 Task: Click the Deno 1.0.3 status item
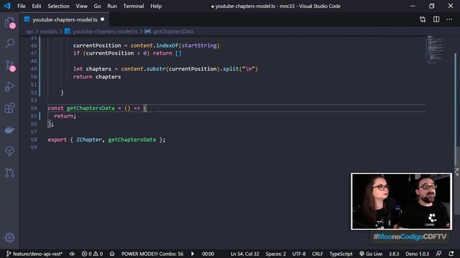(417, 254)
